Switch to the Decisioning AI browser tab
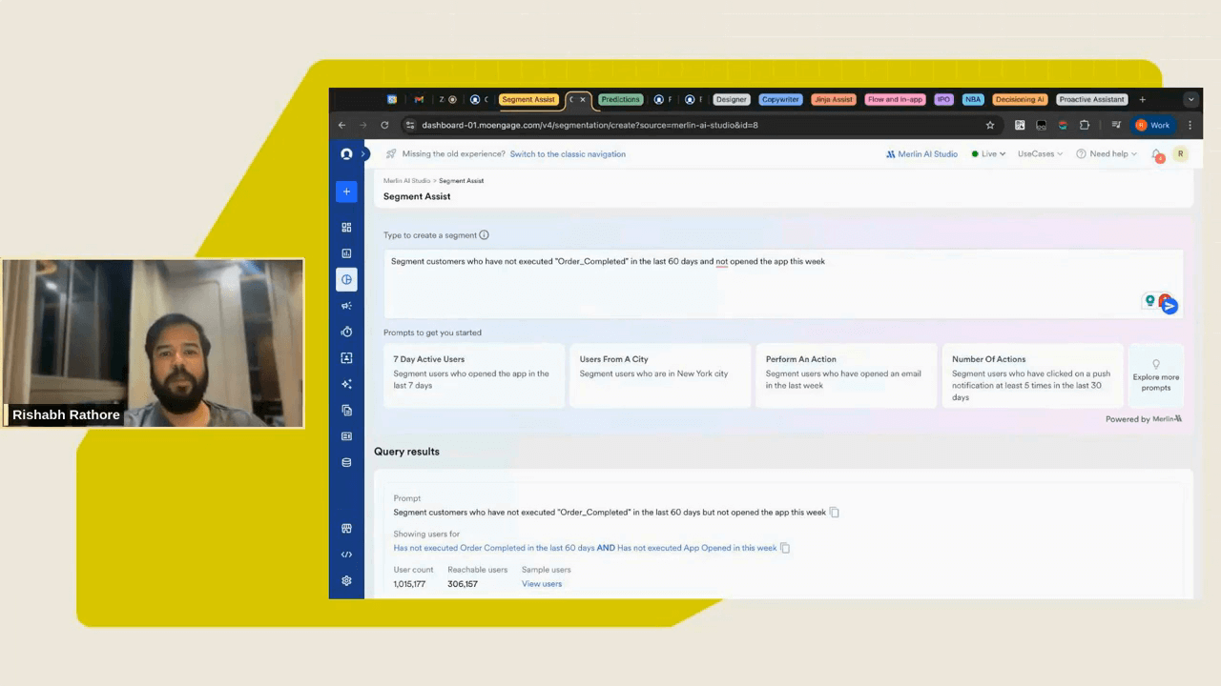Image resolution: width=1221 pixels, height=686 pixels. (x=1020, y=99)
